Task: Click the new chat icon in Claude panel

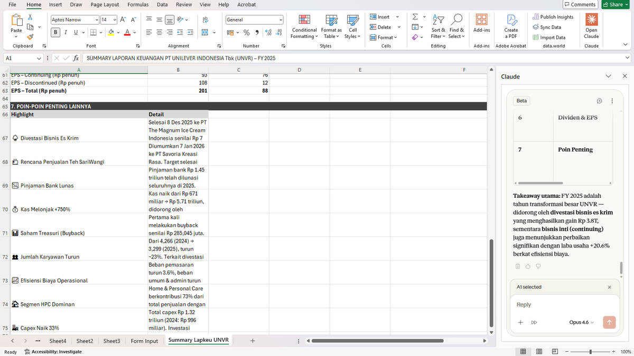Action: pyautogui.click(x=600, y=101)
